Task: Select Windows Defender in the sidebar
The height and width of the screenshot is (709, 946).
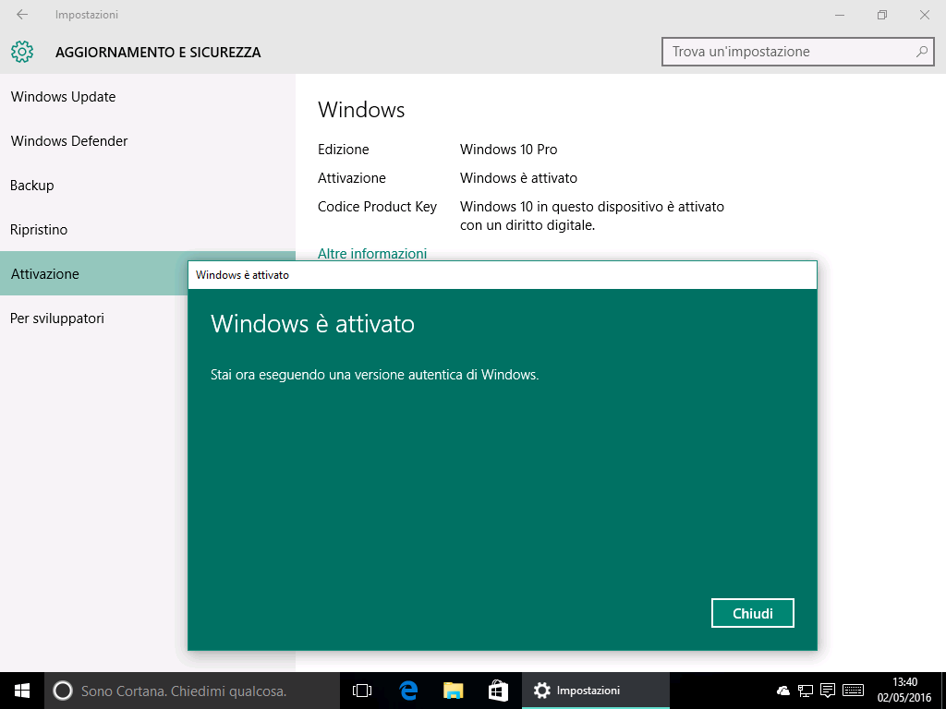Action: 148,141
